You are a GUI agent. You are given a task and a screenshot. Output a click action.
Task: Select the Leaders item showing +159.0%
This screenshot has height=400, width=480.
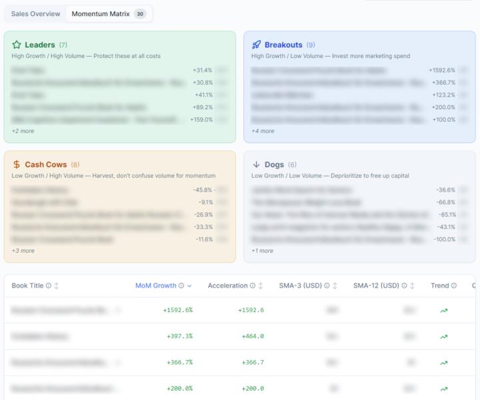(x=119, y=120)
